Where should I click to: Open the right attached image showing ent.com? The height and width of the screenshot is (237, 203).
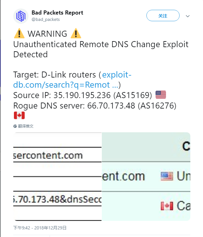click(146, 176)
